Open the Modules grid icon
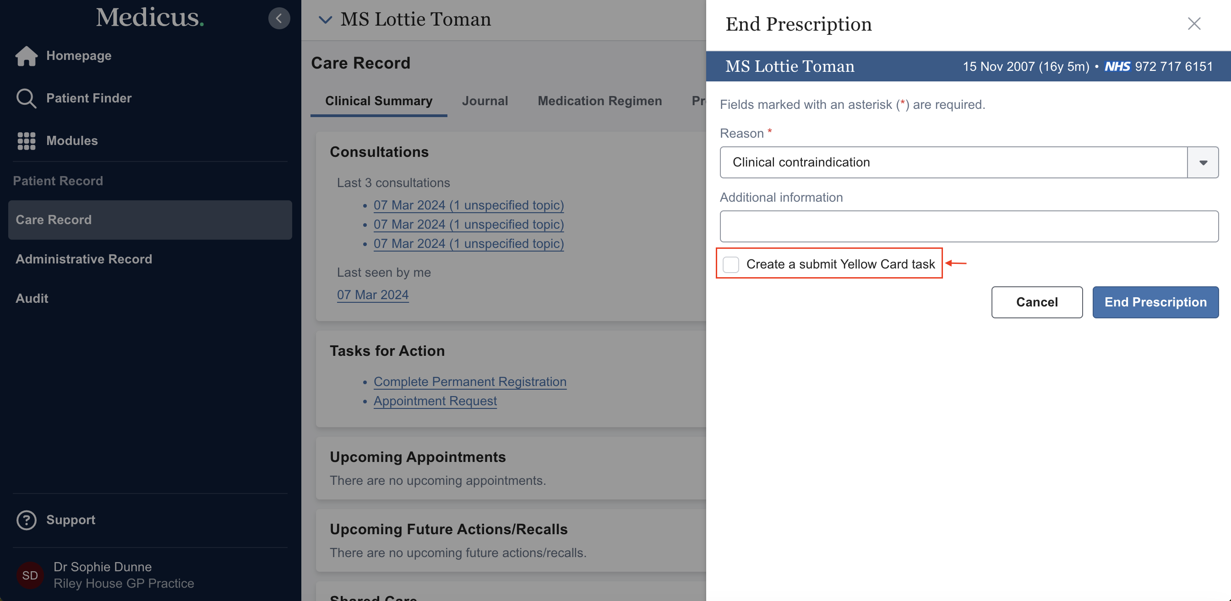 26,141
